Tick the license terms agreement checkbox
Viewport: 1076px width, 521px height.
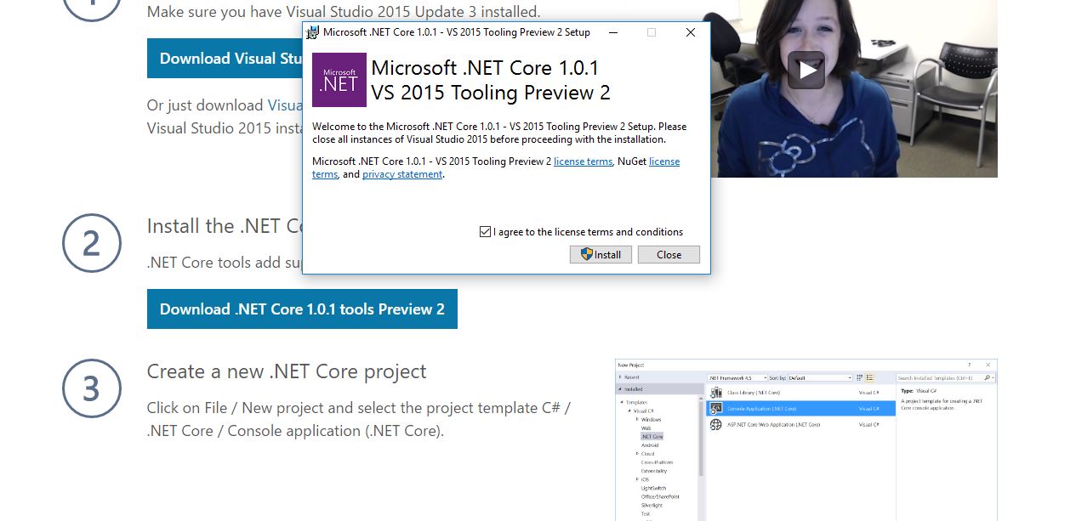click(x=485, y=232)
